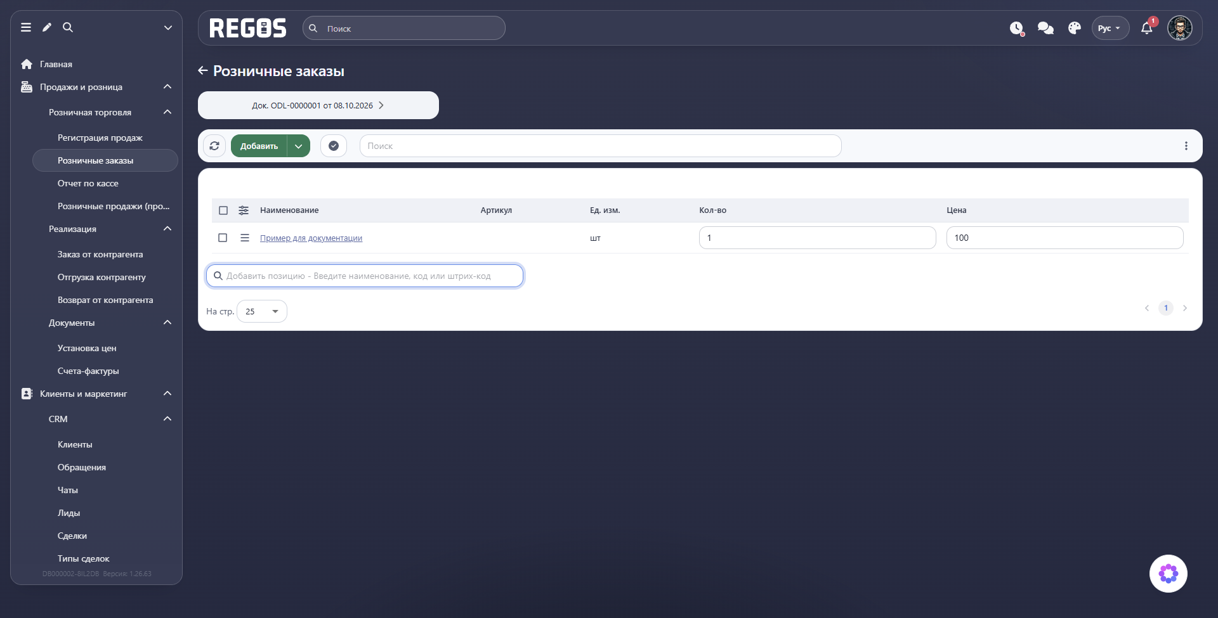This screenshot has width=1218, height=618.
Task: Open the Рус language selector
Action: click(x=1110, y=28)
